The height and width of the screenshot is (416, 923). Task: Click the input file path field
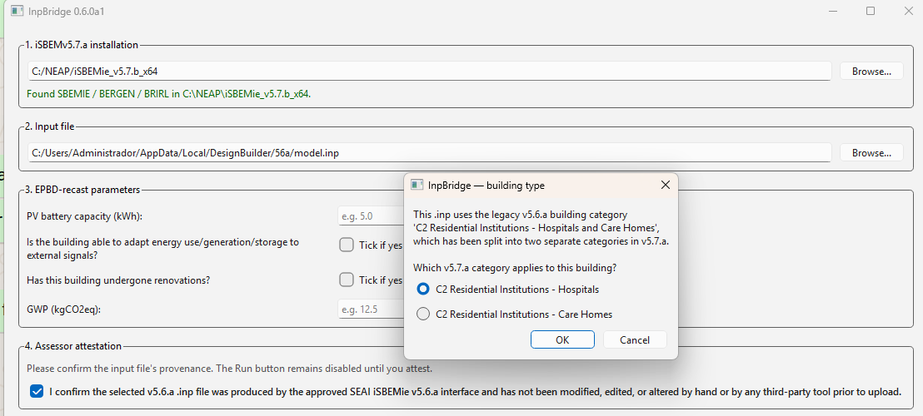coord(429,153)
